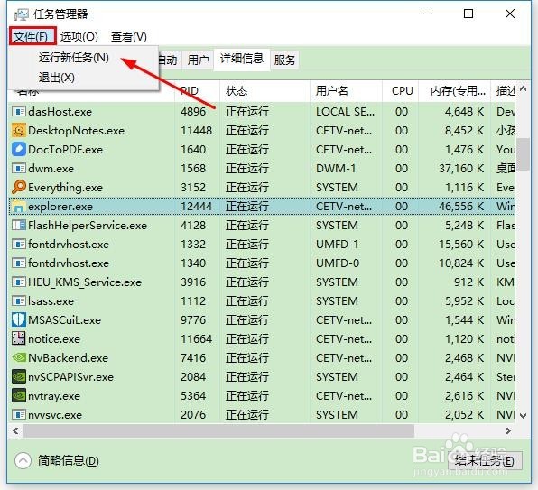Click PID value 9776
This screenshot has width=538, height=490.
[x=193, y=320]
